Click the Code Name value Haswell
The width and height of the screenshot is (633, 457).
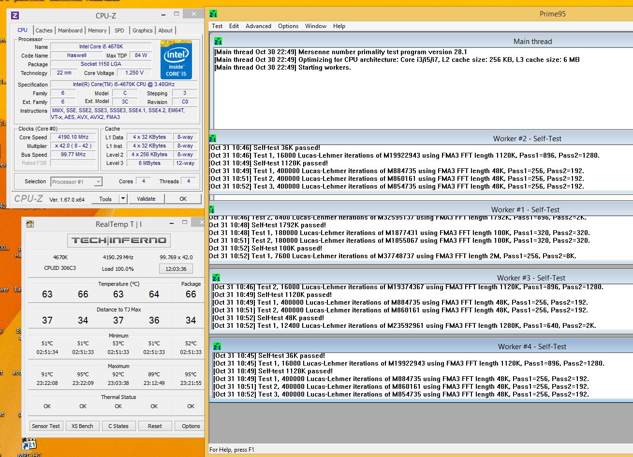tap(77, 56)
